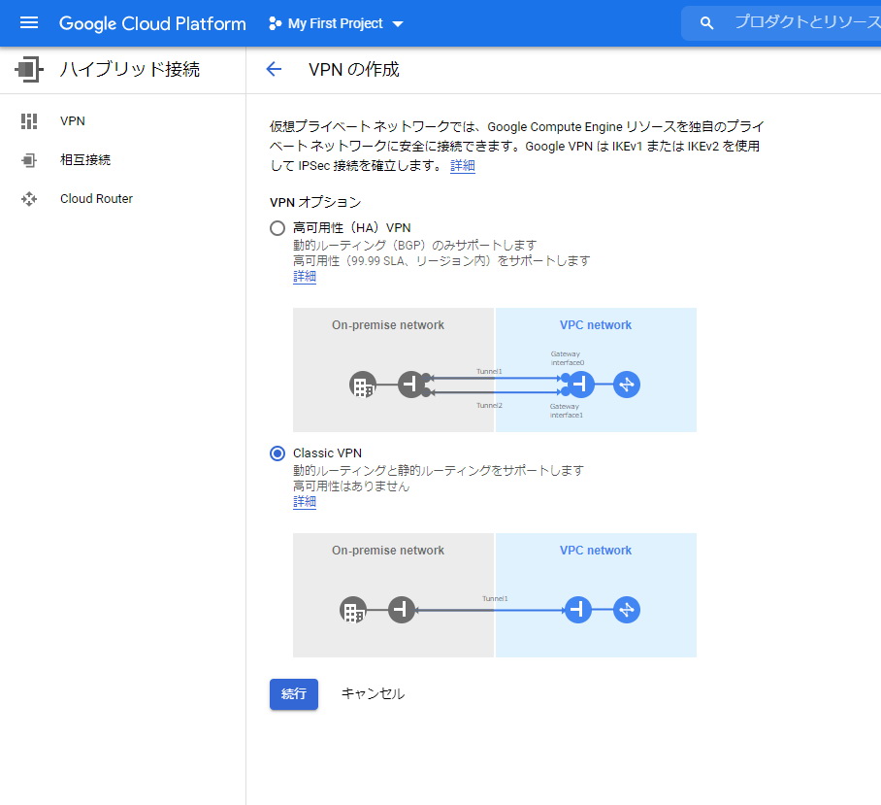Viewport: 881px width, 805px height.
Task: Open the 詳細 link under Classic VPN
Action: pos(305,501)
